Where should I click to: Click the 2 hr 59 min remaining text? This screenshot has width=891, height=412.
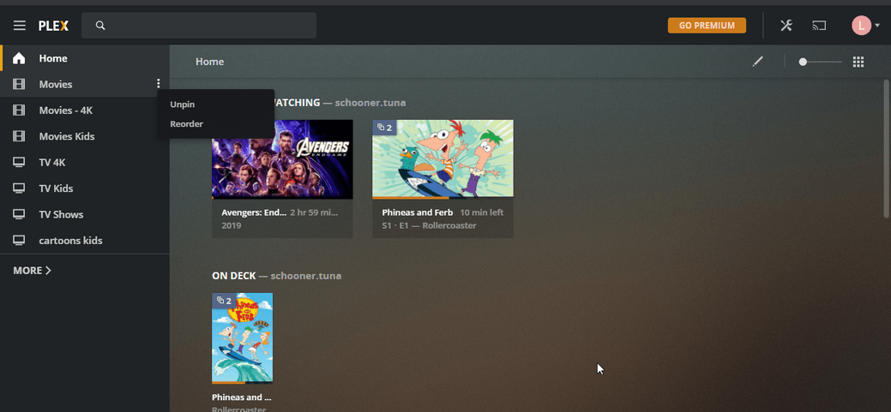314,212
